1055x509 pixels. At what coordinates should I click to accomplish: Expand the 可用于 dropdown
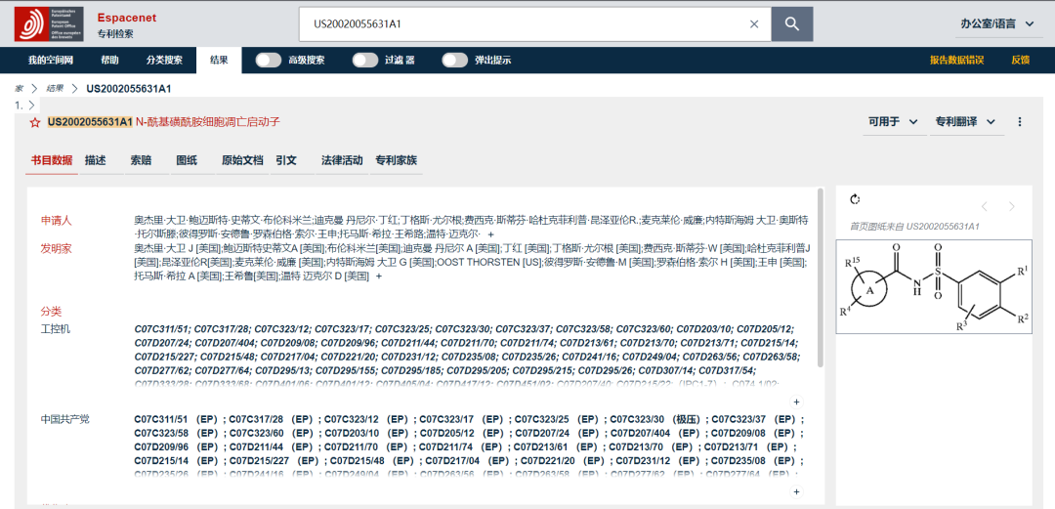click(x=893, y=122)
